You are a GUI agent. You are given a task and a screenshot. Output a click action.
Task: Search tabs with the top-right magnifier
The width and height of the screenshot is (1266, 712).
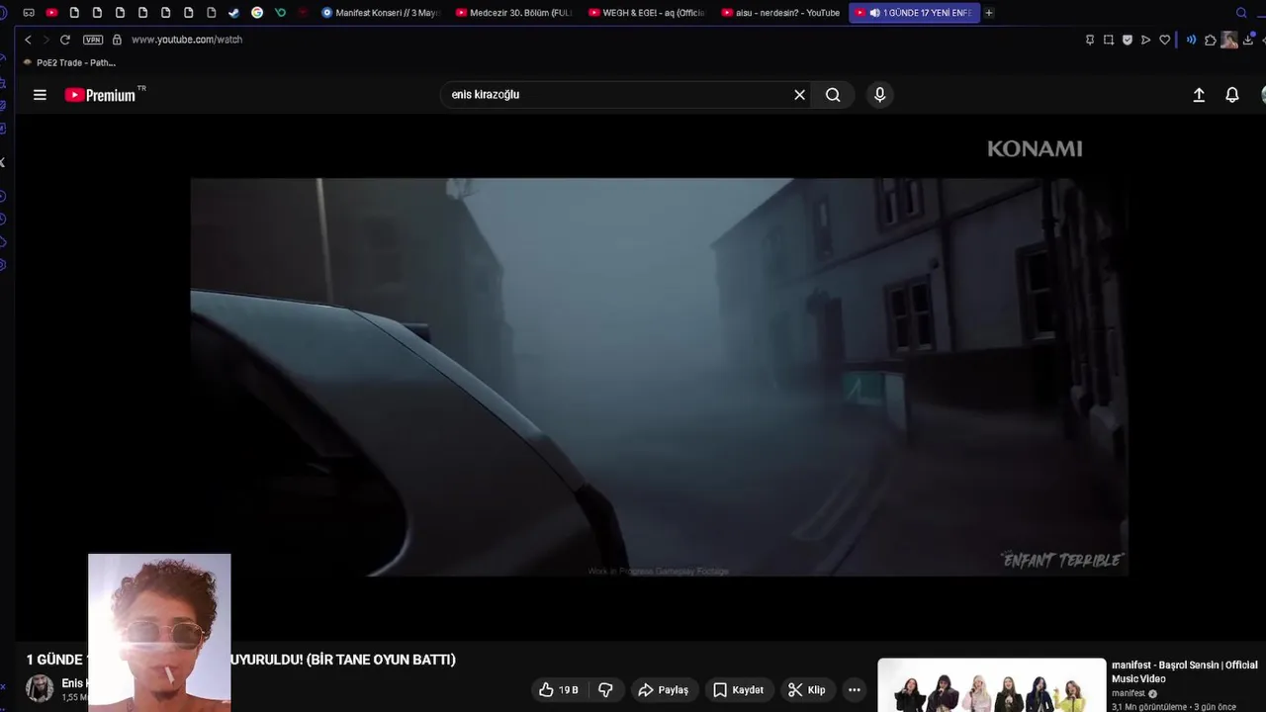point(1241,13)
